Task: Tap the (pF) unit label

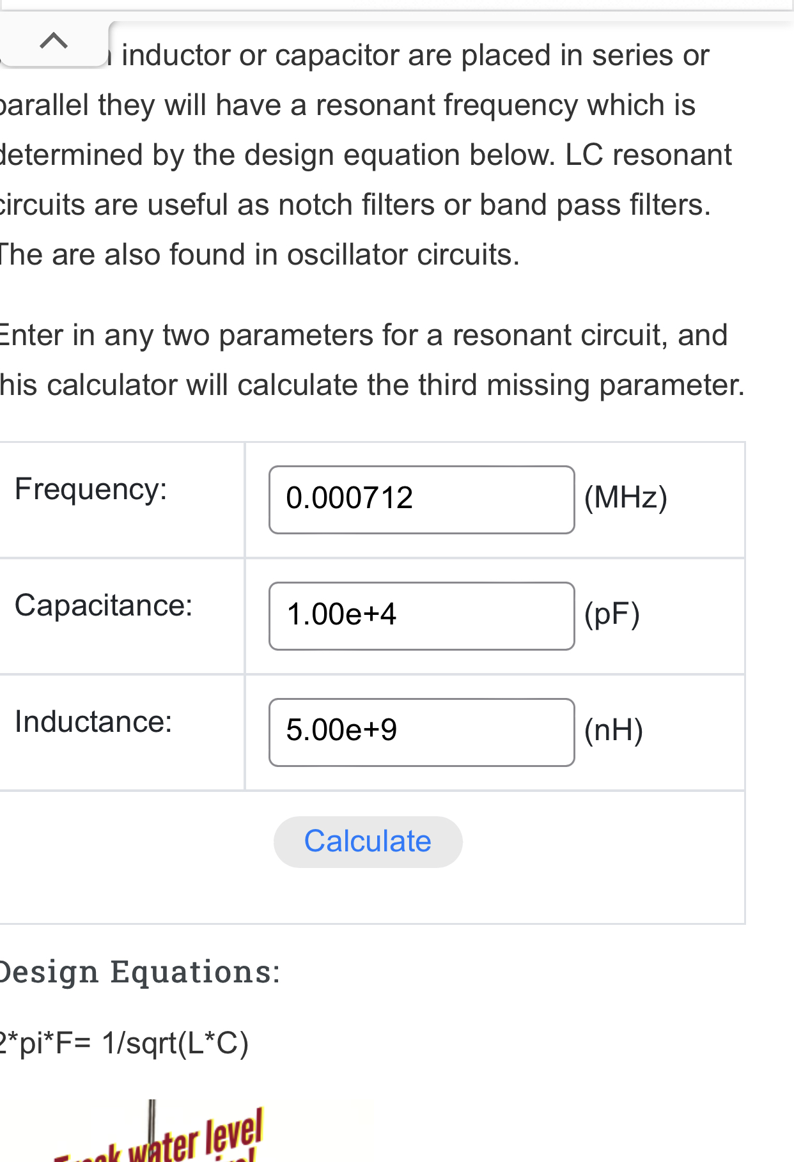Action: (612, 614)
